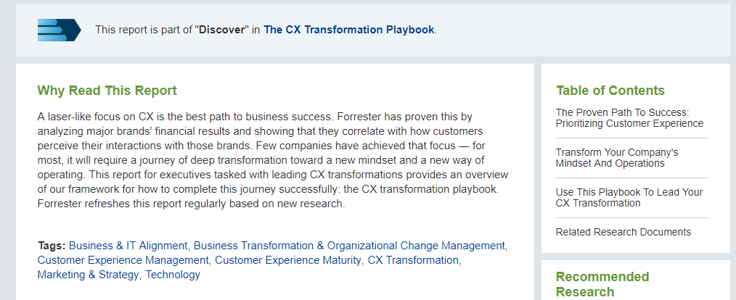Open The CX Transformation Playbook link

point(348,30)
